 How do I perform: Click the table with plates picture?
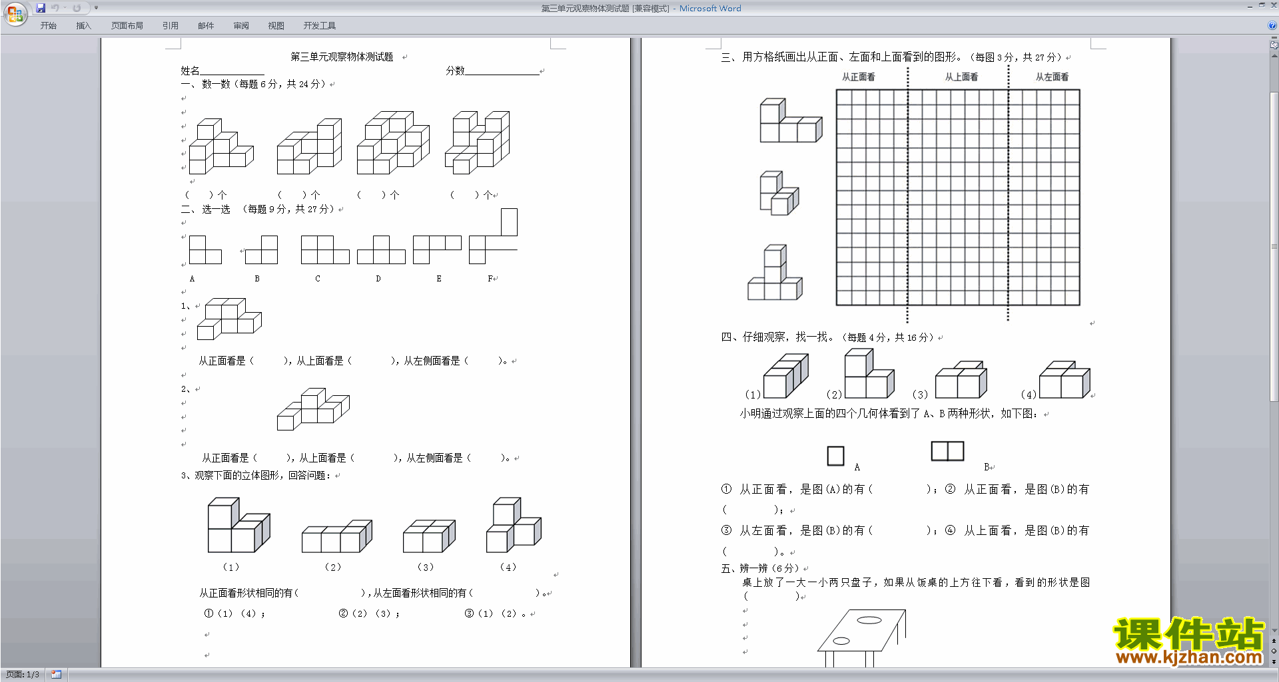(862, 638)
